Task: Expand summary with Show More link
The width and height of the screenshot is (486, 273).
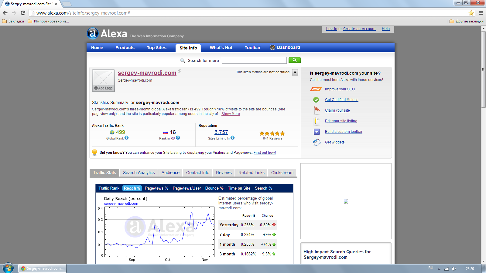Action: click(231, 114)
